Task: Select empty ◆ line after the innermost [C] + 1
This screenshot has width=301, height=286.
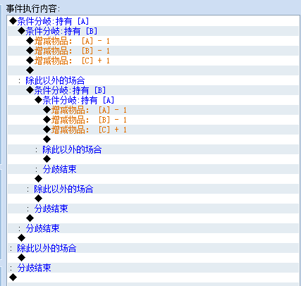Action: coord(153,139)
